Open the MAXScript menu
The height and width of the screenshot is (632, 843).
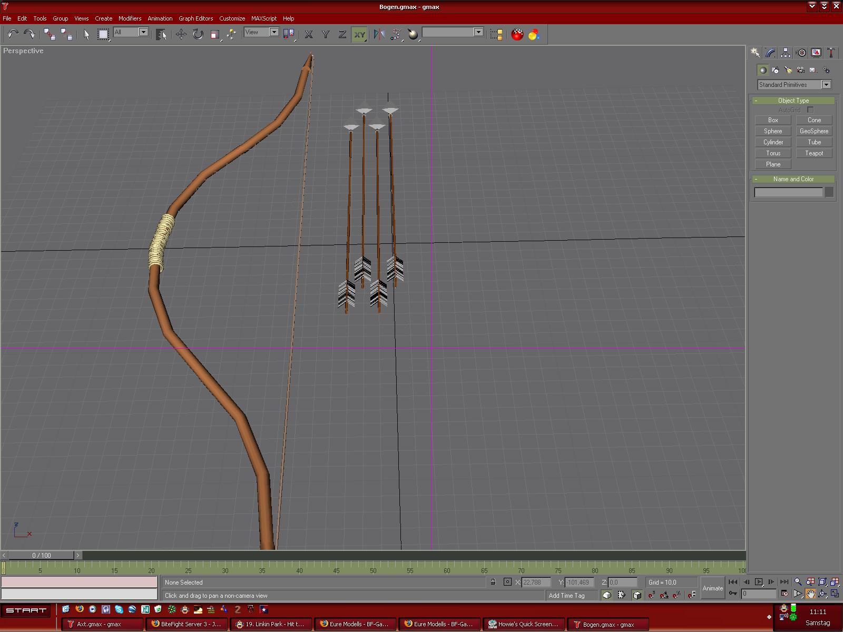point(263,18)
